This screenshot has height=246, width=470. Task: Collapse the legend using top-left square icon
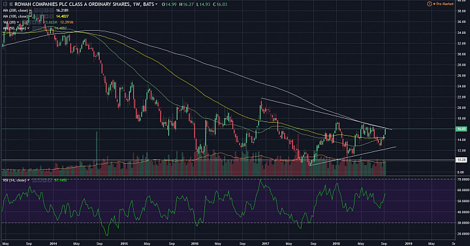[x=5, y=4]
